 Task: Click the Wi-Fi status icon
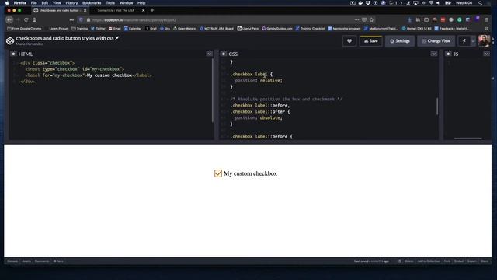point(431,3)
